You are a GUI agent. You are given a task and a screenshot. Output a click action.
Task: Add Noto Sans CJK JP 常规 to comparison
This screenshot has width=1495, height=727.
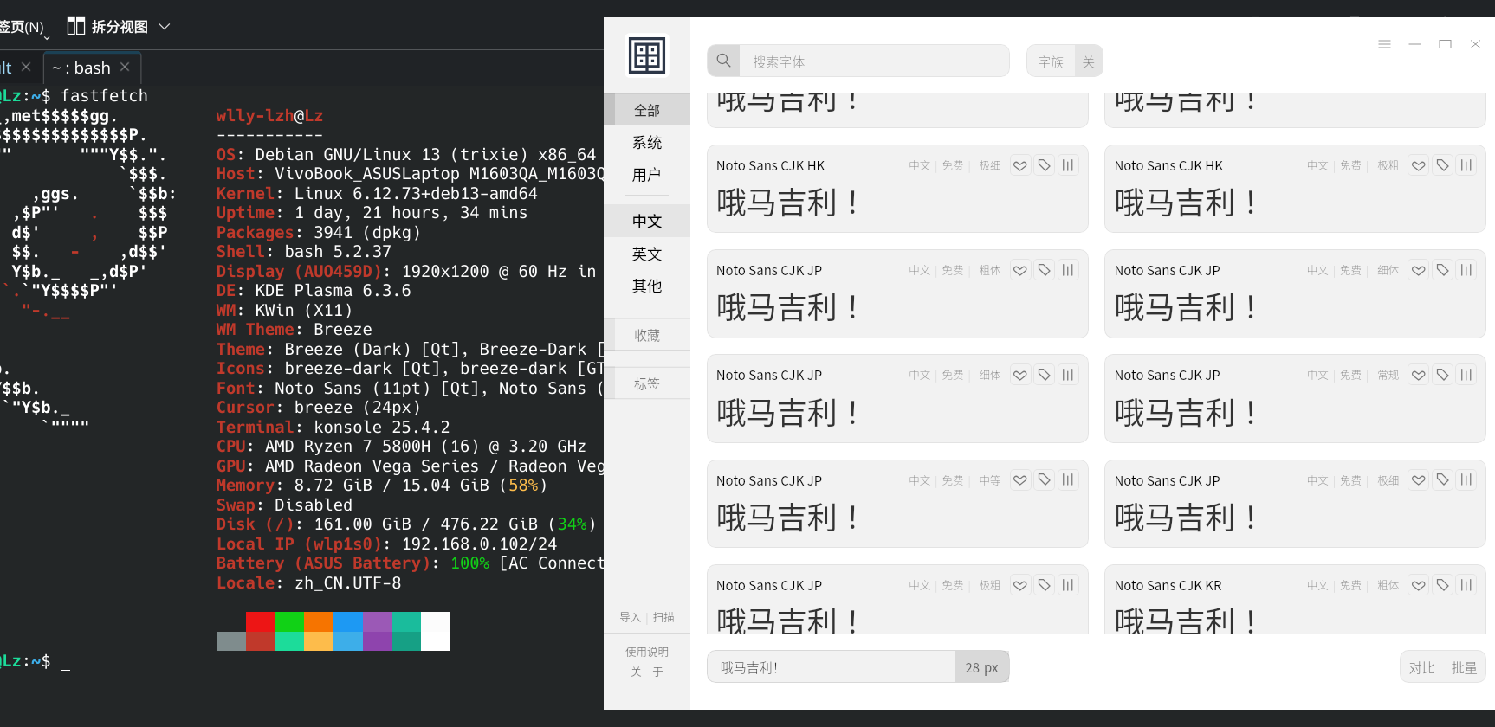(1466, 375)
